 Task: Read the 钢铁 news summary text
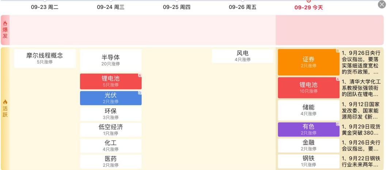tap(361, 162)
